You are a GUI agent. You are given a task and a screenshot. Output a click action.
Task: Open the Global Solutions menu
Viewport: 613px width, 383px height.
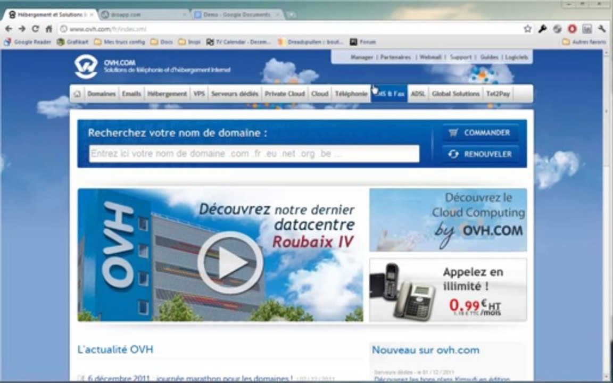pyautogui.click(x=455, y=94)
